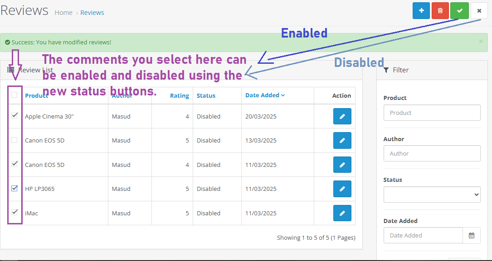Click the Product filter input field
492x261 pixels.
point(432,113)
